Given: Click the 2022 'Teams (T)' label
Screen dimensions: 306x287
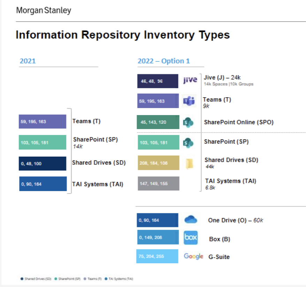Looking at the screenshot, I should (217, 100).
